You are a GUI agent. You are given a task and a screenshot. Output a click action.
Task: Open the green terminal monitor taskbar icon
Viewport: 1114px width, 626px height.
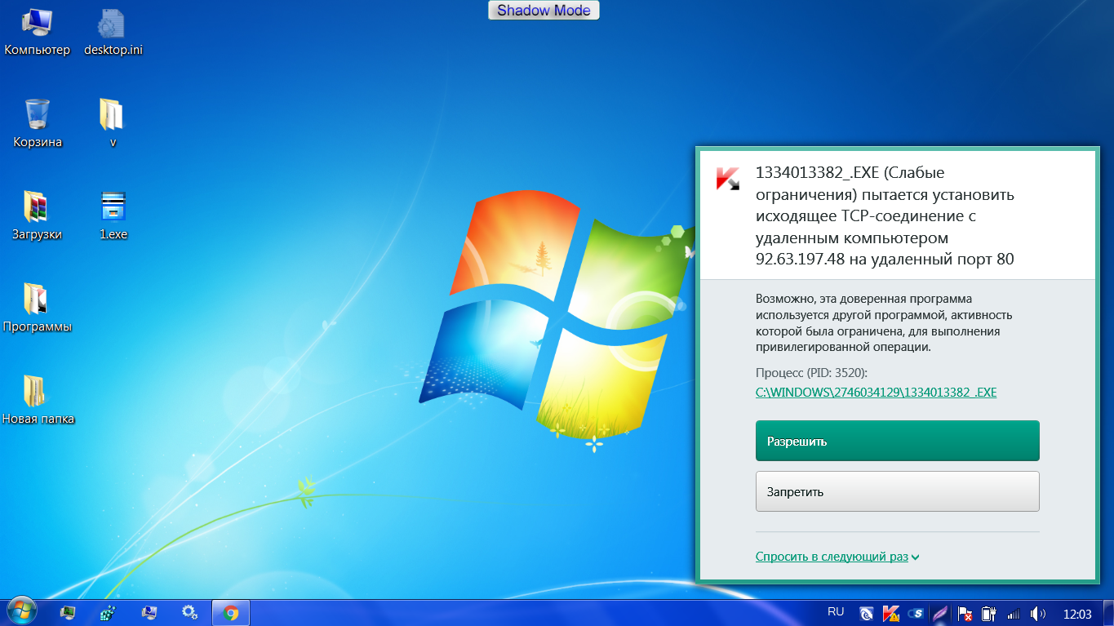tap(68, 612)
